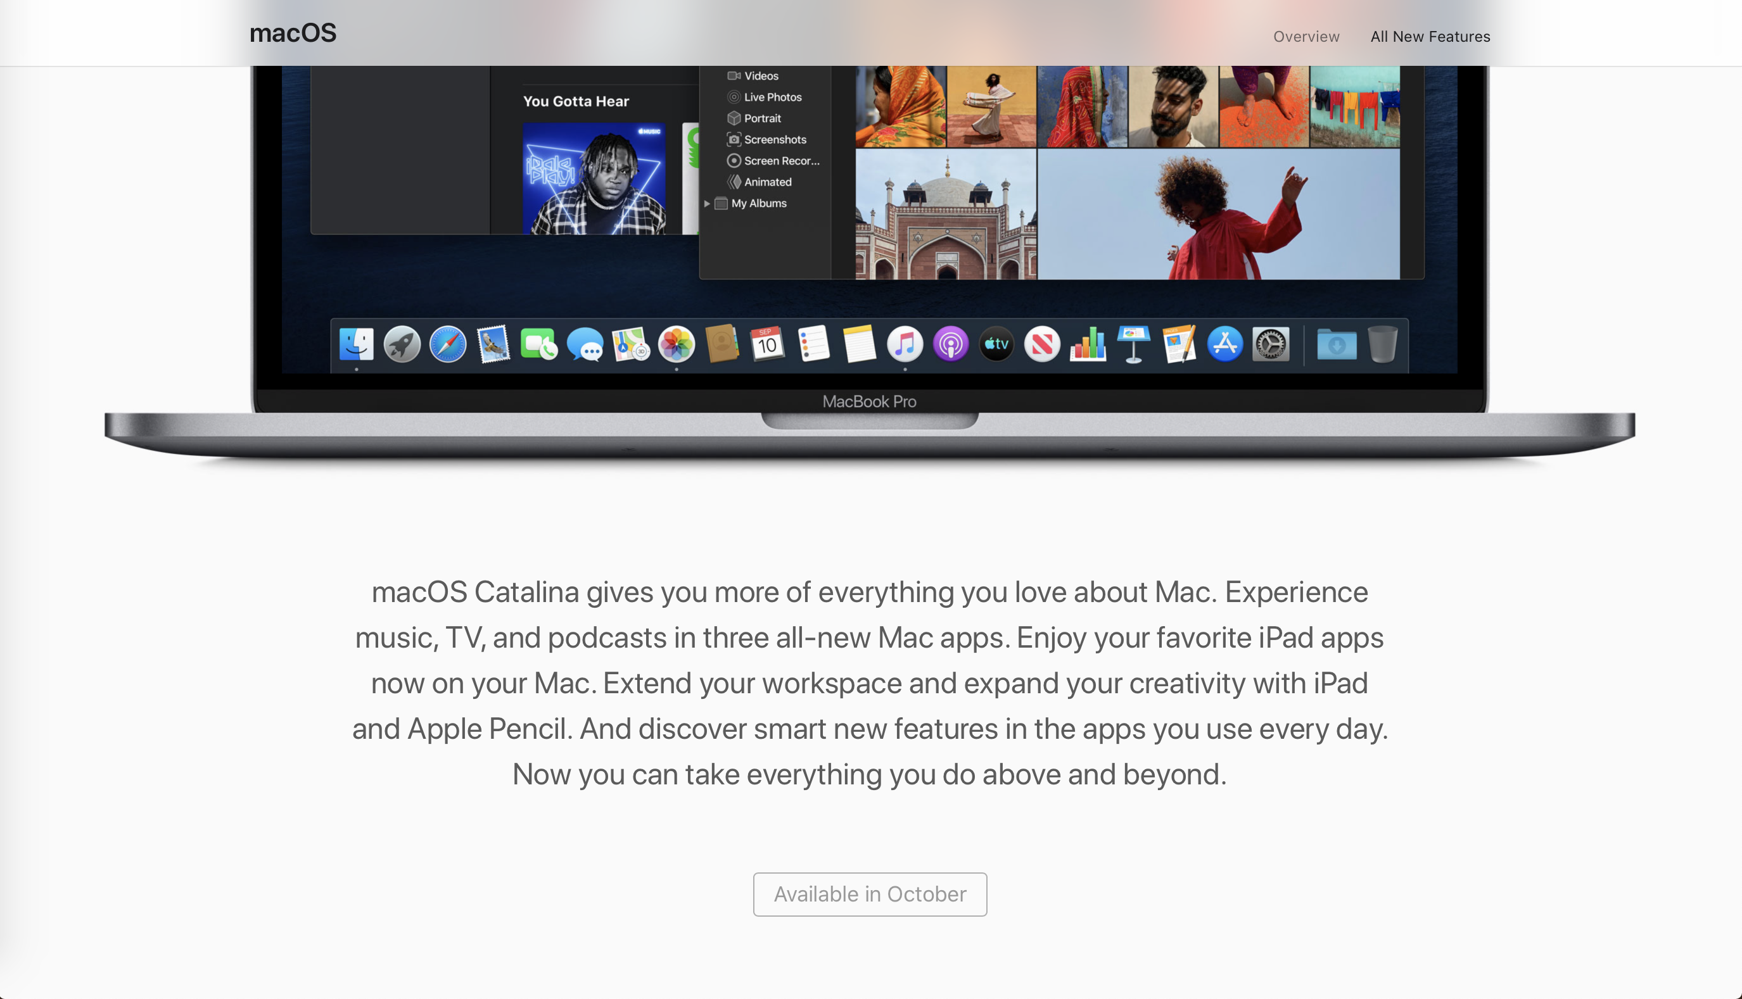Open woman in orange scarf photo
Screen dimensions: 1742x999
coord(901,106)
